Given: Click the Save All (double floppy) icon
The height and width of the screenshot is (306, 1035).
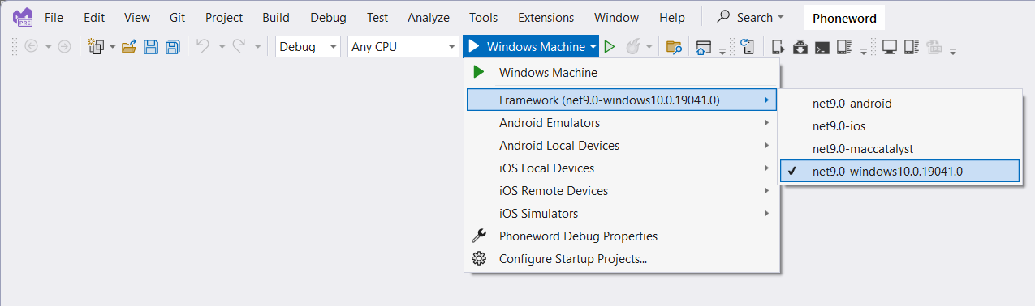Looking at the screenshot, I should point(172,47).
